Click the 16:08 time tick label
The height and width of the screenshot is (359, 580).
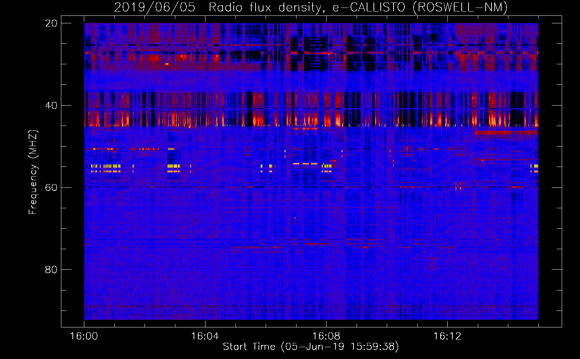coord(326,336)
